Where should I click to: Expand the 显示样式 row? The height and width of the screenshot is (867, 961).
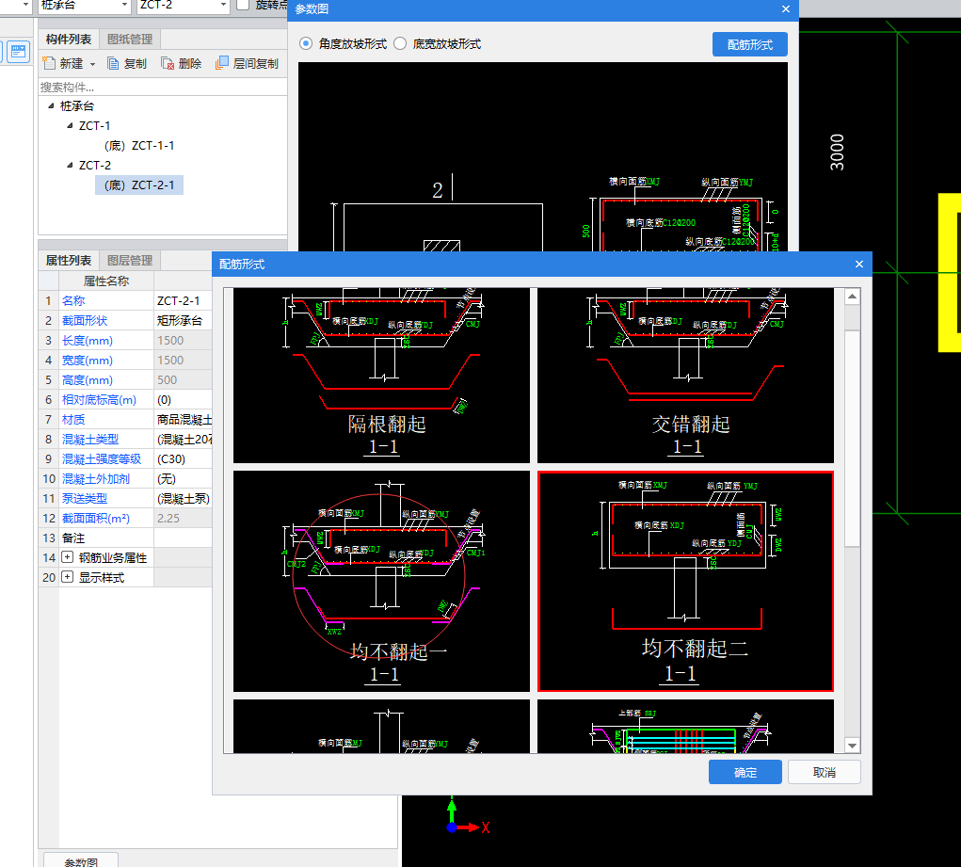coord(68,577)
